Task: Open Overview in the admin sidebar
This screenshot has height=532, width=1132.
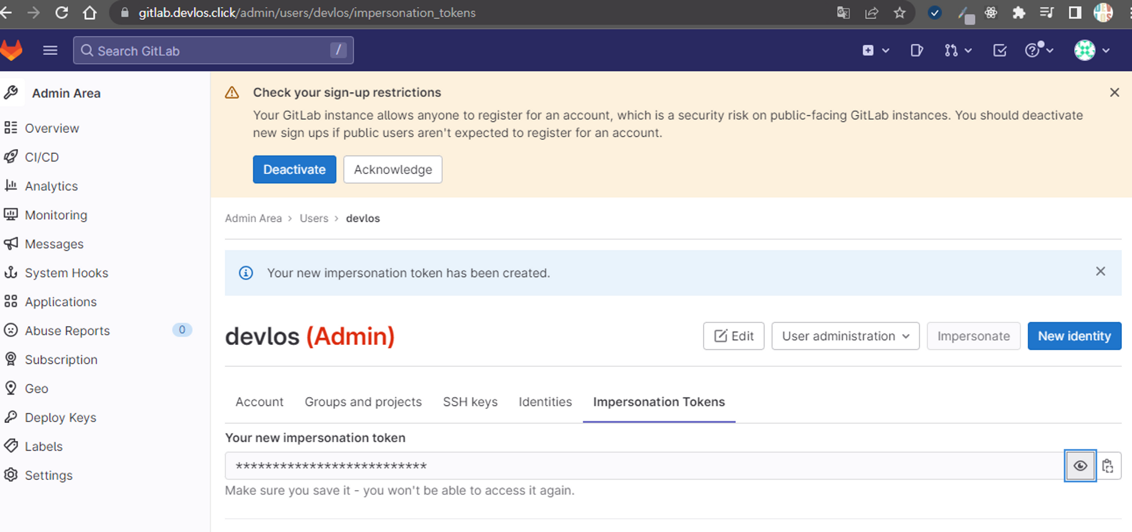Action: (52, 128)
